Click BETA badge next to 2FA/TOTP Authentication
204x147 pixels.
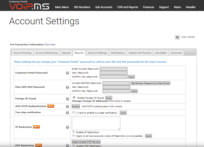(x=51, y=106)
